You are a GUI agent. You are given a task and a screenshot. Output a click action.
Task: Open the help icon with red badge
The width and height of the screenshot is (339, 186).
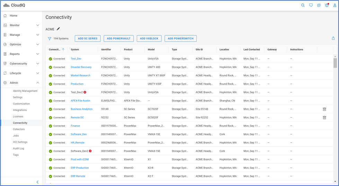pyautogui.click(x=327, y=5)
